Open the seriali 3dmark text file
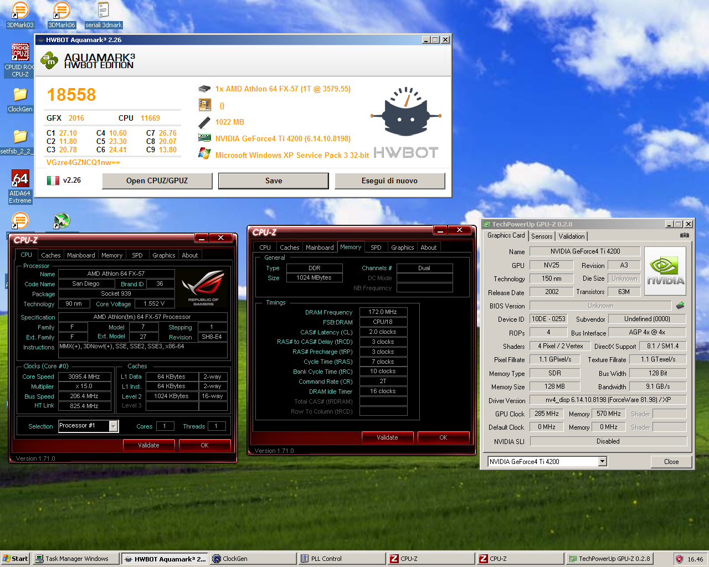 pyautogui.click(x=103, y=16)
